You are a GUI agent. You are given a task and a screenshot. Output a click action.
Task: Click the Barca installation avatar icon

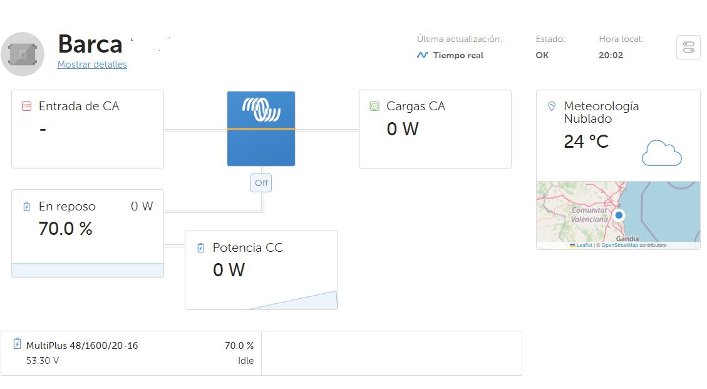click(23, 54)
